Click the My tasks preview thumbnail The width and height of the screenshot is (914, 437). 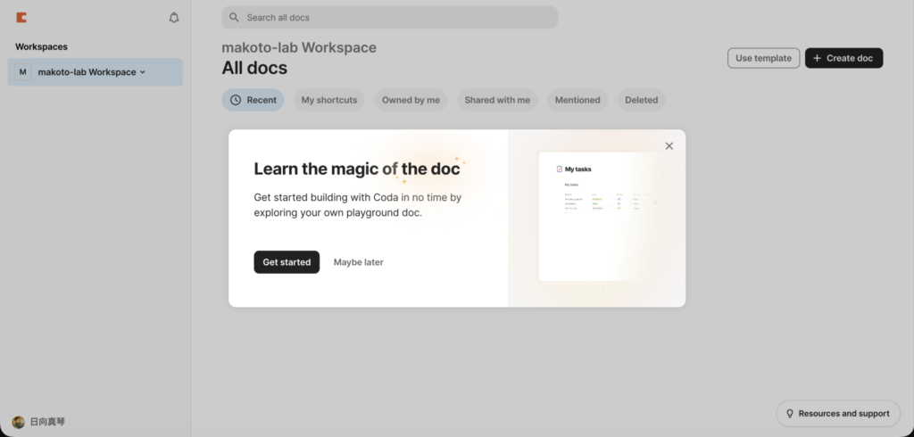pyautogui.click(x=595, y=216)
